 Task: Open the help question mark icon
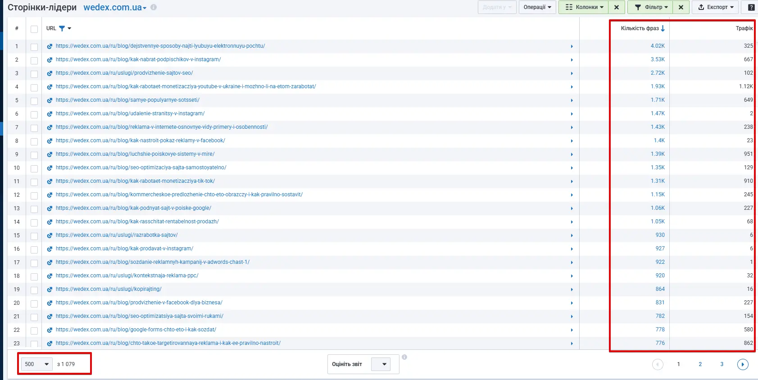point(751,7)
